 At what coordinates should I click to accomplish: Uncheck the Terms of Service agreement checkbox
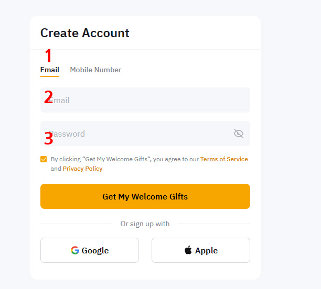[x=44, y=159]
